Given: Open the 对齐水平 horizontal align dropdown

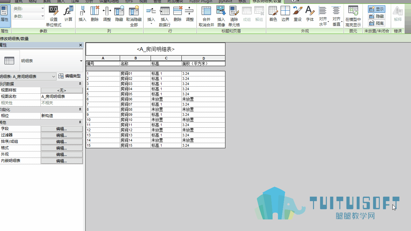Looking at the screenshot, I should [x=323, y=16].
